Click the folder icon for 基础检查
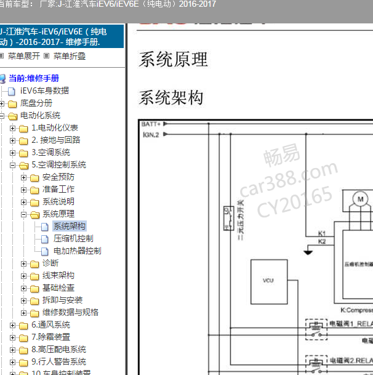Viewport: 373px width, 375px height. (34, 289)
